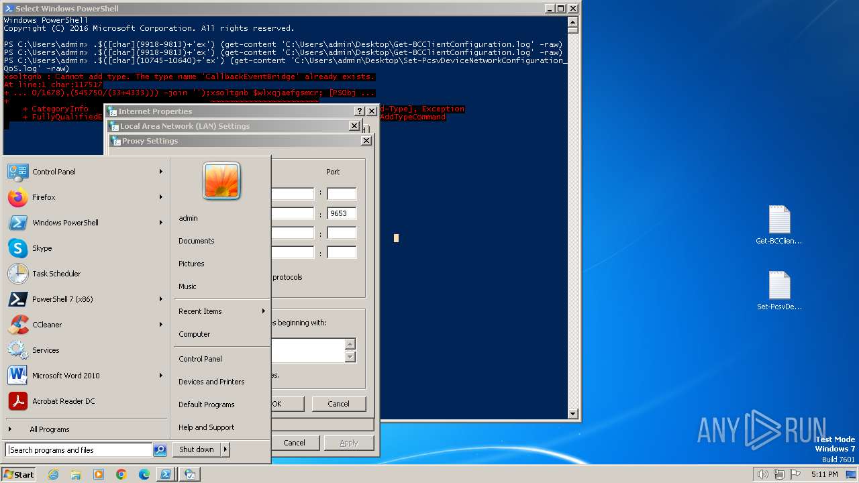The image size is (859, 483).
Task: Launch Google Chrome from the taskbar
Action: [x=121, y=474]
